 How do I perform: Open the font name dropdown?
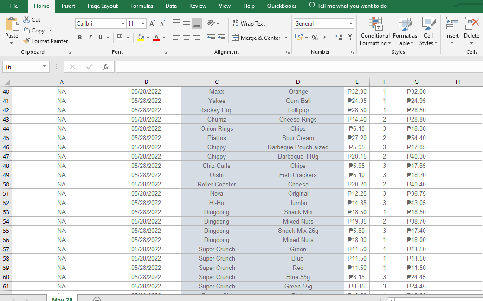point(123,23)
